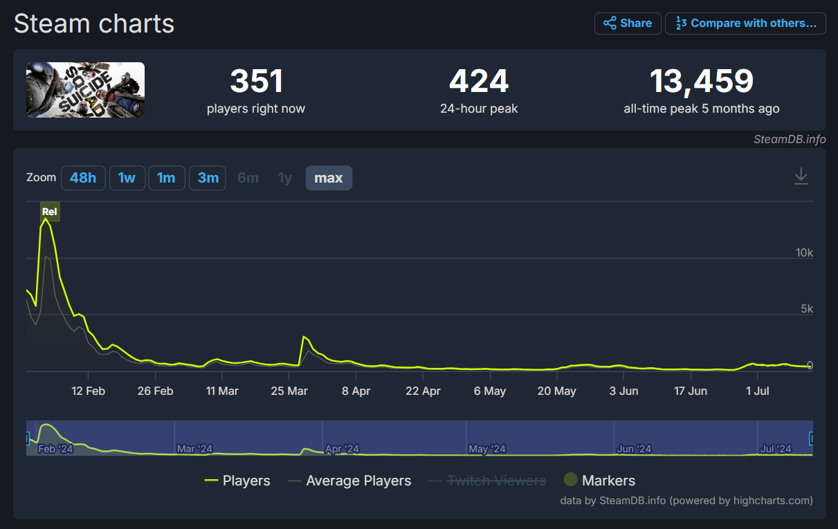Click the Rel release marker flag
This screenshot has width=838, height=529.
pyautogui.click(x=49, y=212)
